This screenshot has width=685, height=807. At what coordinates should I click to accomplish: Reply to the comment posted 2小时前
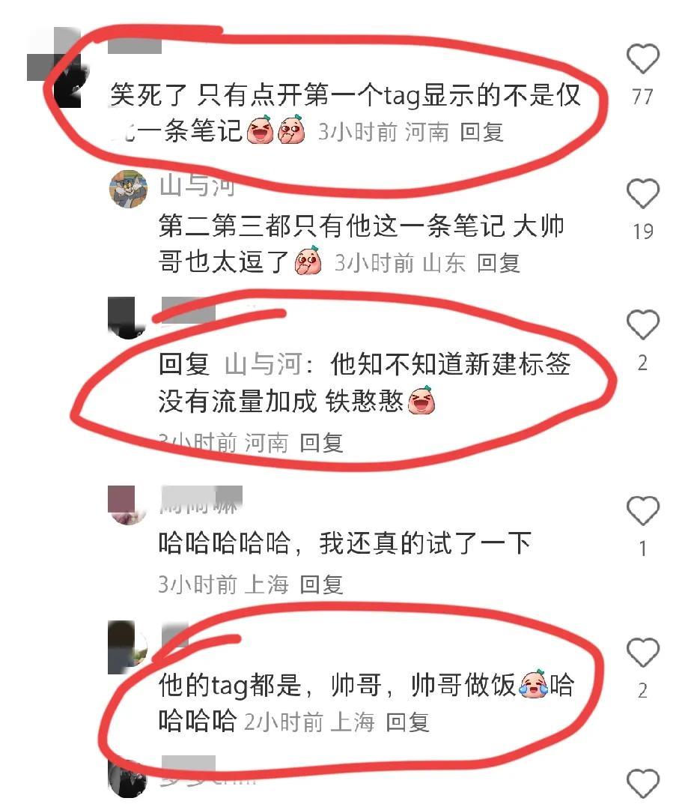(407, 722)
